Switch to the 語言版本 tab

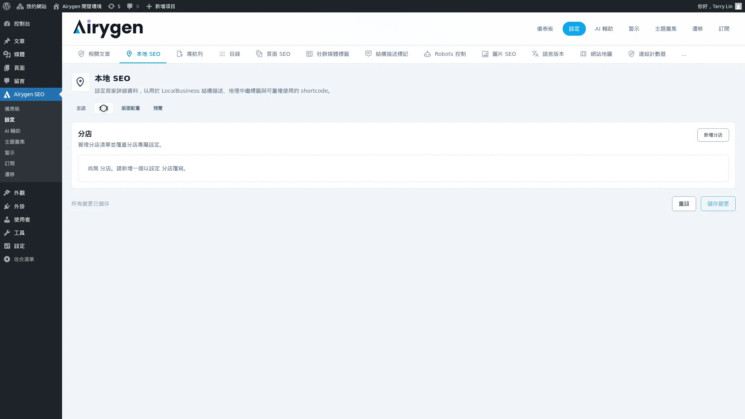click(x=548, y=54)
